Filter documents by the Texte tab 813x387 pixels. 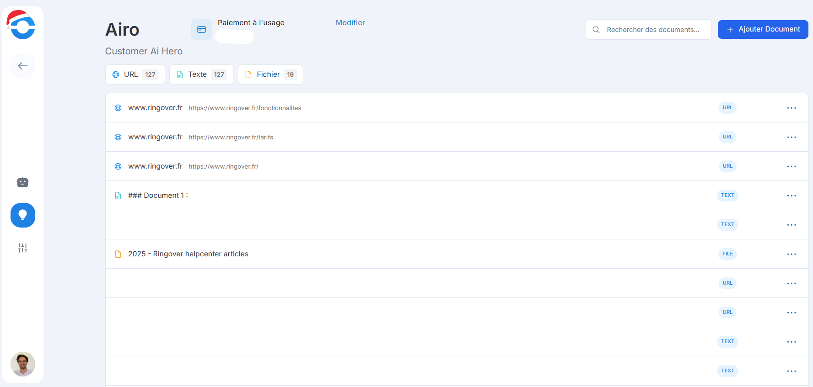click(201, 74)
